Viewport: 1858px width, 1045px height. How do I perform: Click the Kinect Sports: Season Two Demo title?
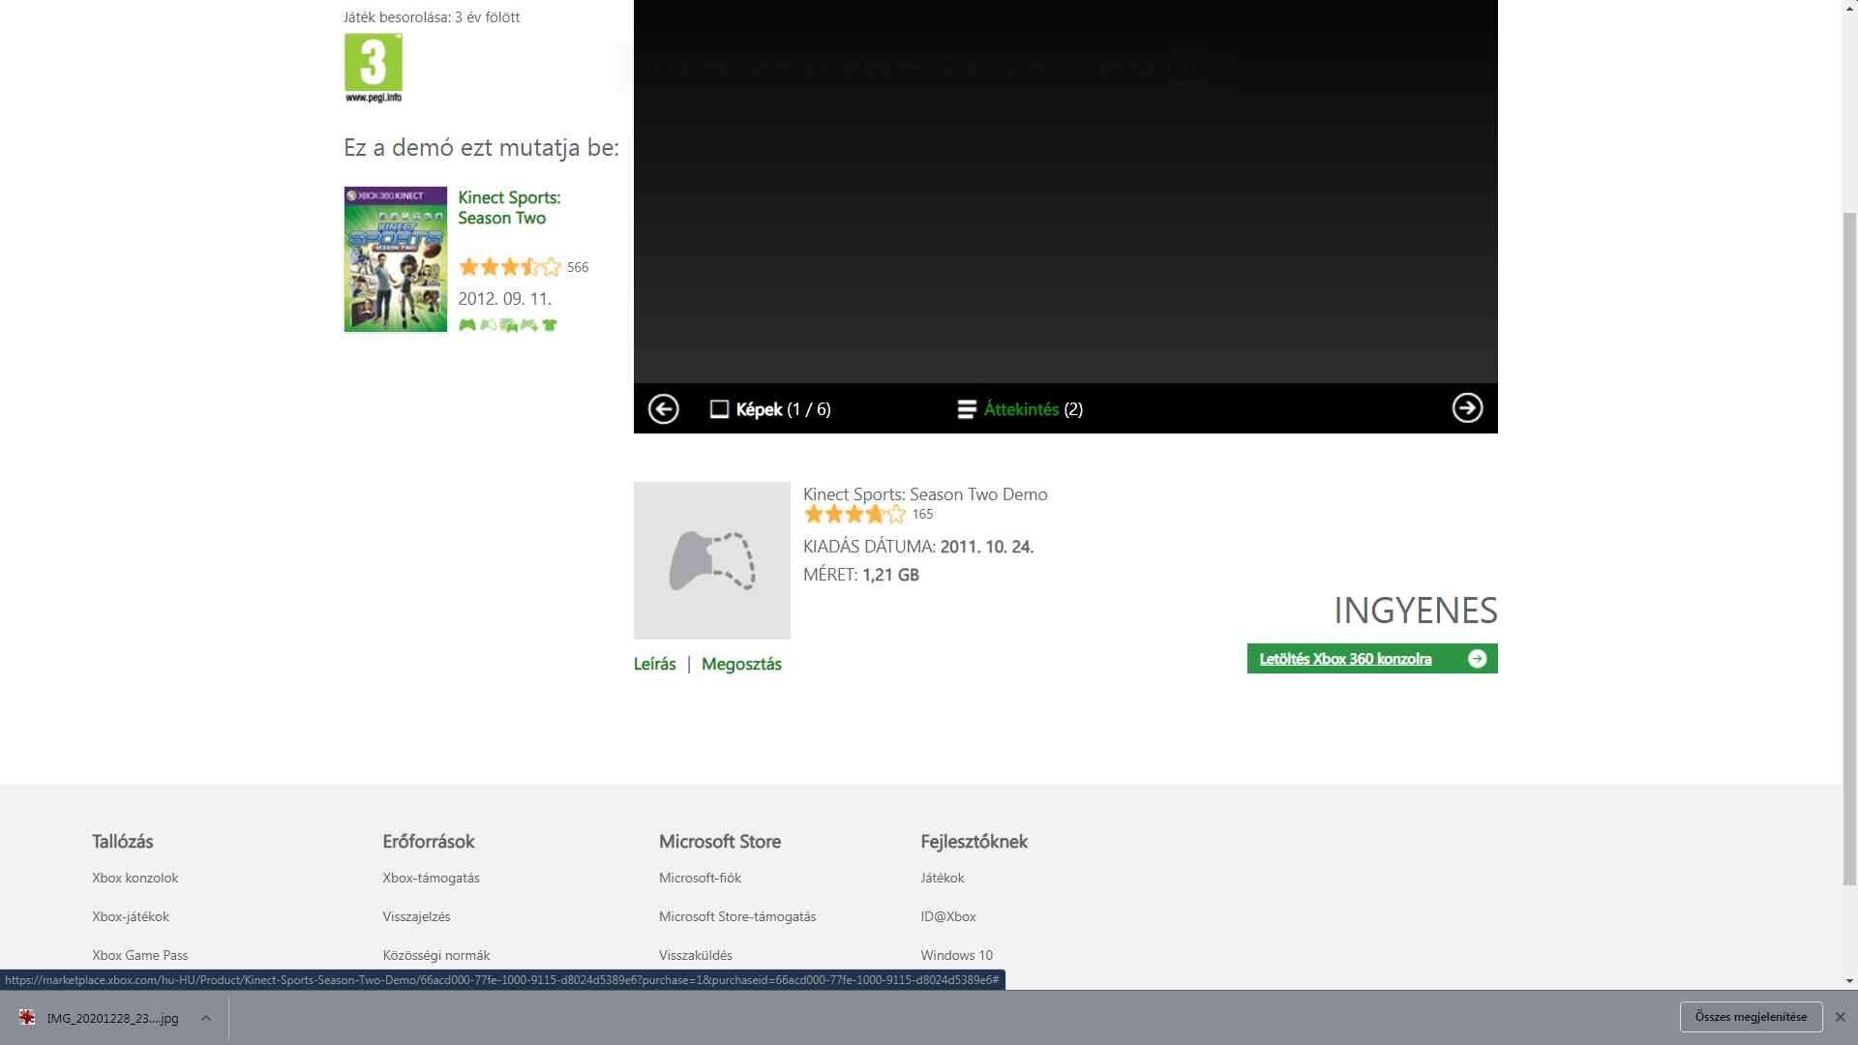point(925,494)
